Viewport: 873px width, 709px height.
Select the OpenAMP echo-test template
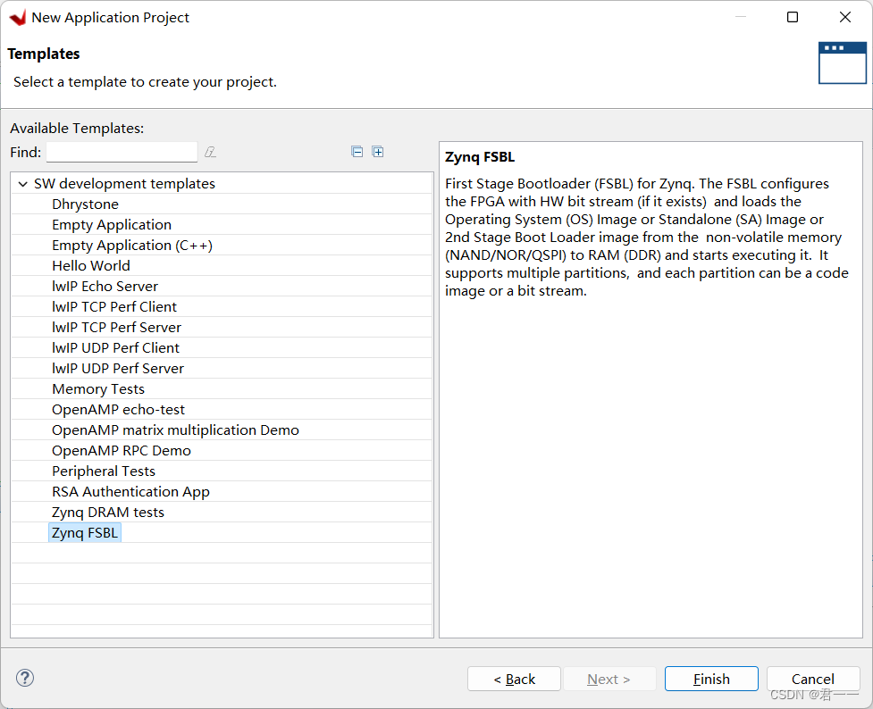click(119, 410)
